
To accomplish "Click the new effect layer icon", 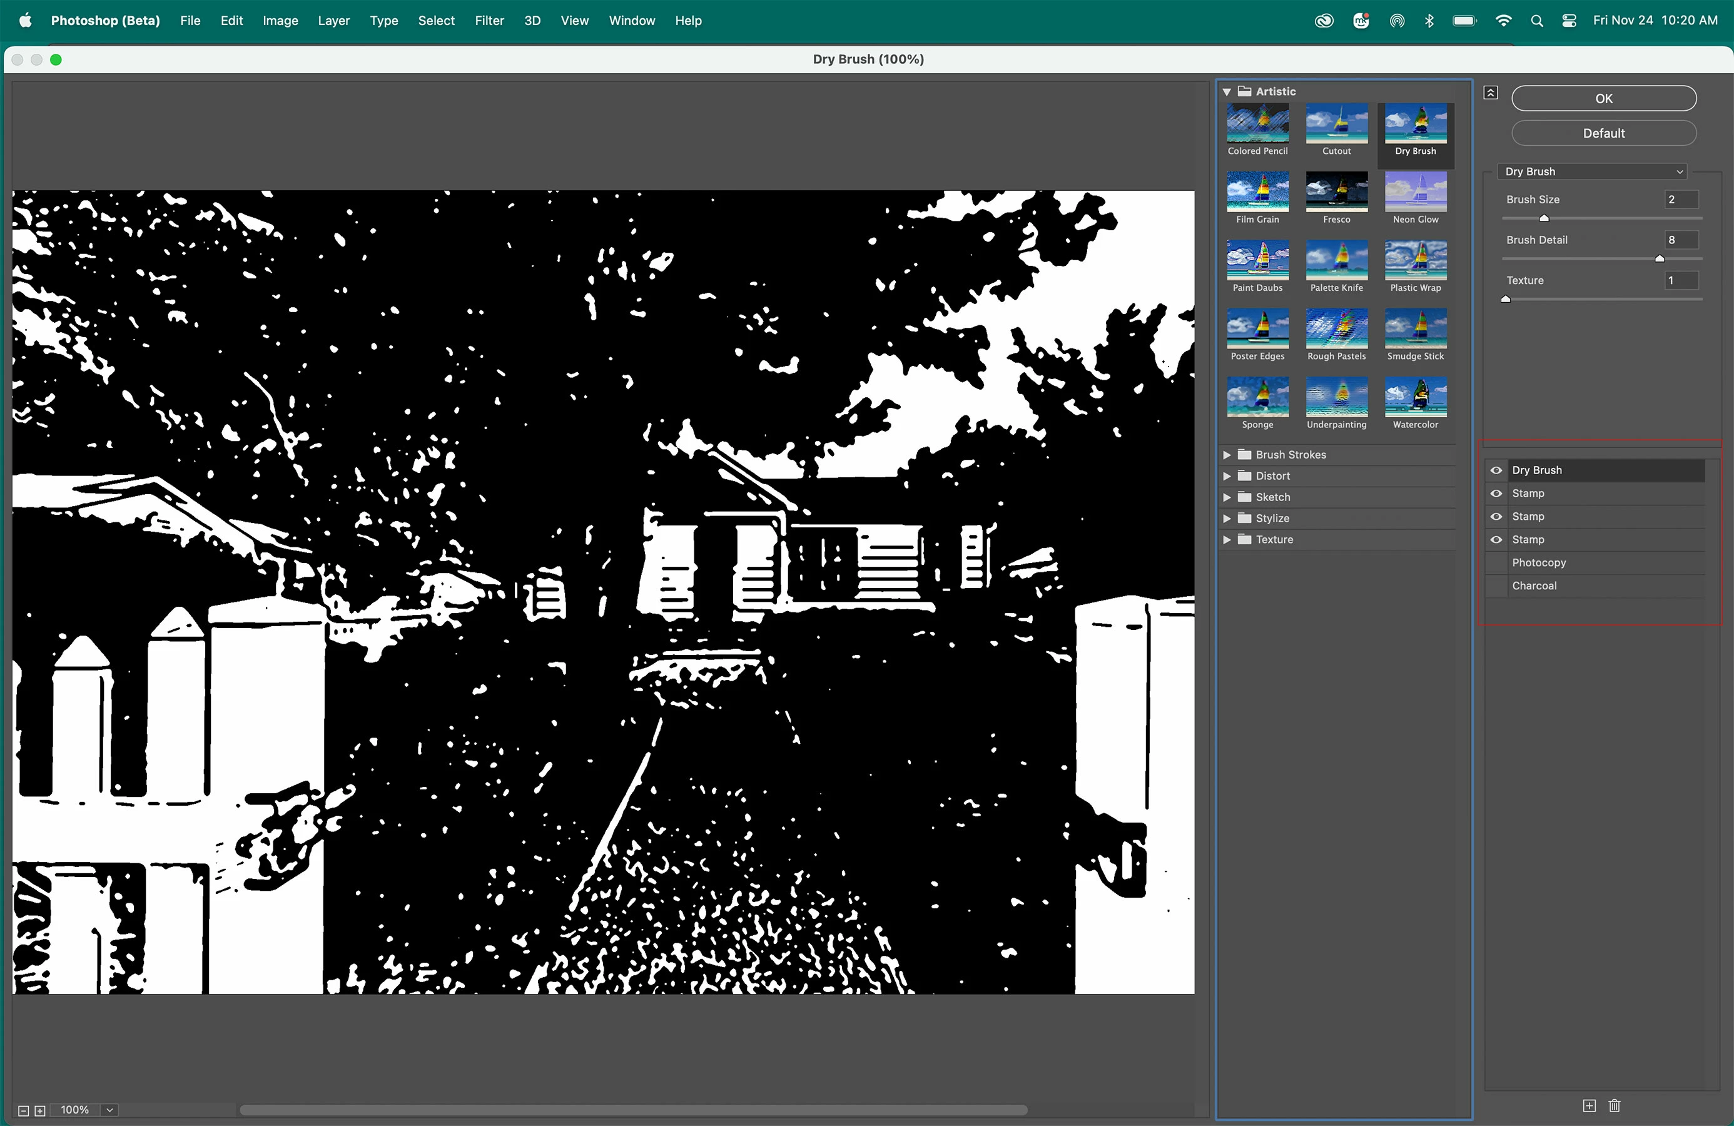I will click(1589, 1105).
